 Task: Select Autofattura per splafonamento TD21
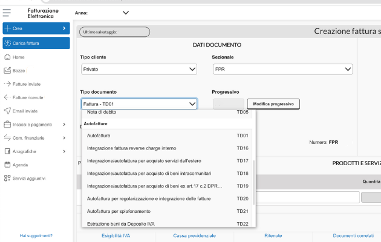click(x=168, y=211)
